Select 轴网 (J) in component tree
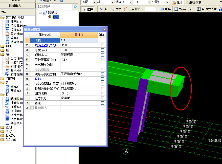 click(x=13, y=22)
